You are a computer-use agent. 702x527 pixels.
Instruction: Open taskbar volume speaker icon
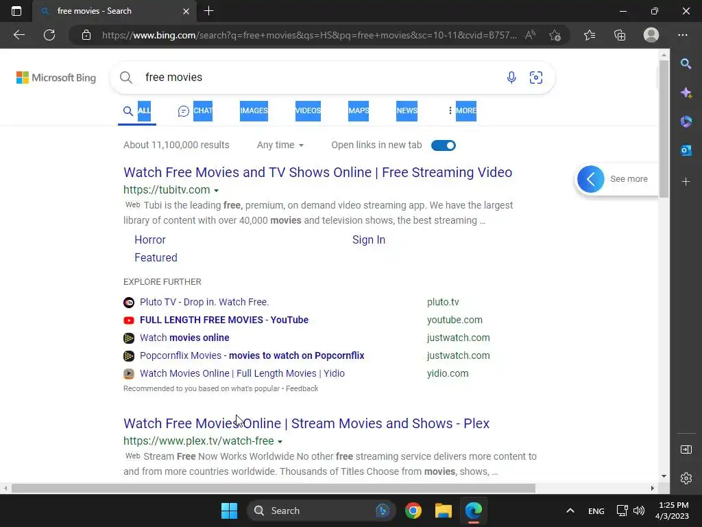(639, 511)
